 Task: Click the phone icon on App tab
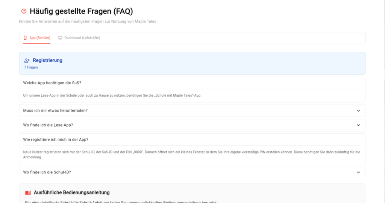coord(25,38)
